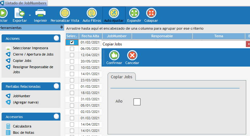The image size is (250, 136).
Task: Click the Expandir green icon
Action: click(x=134, y=13)
